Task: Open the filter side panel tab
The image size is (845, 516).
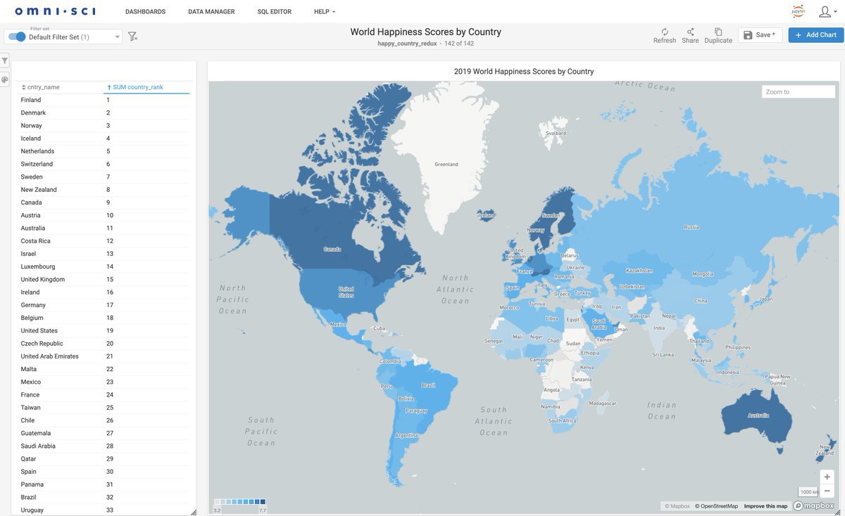Action: click(x=5, y=61)
